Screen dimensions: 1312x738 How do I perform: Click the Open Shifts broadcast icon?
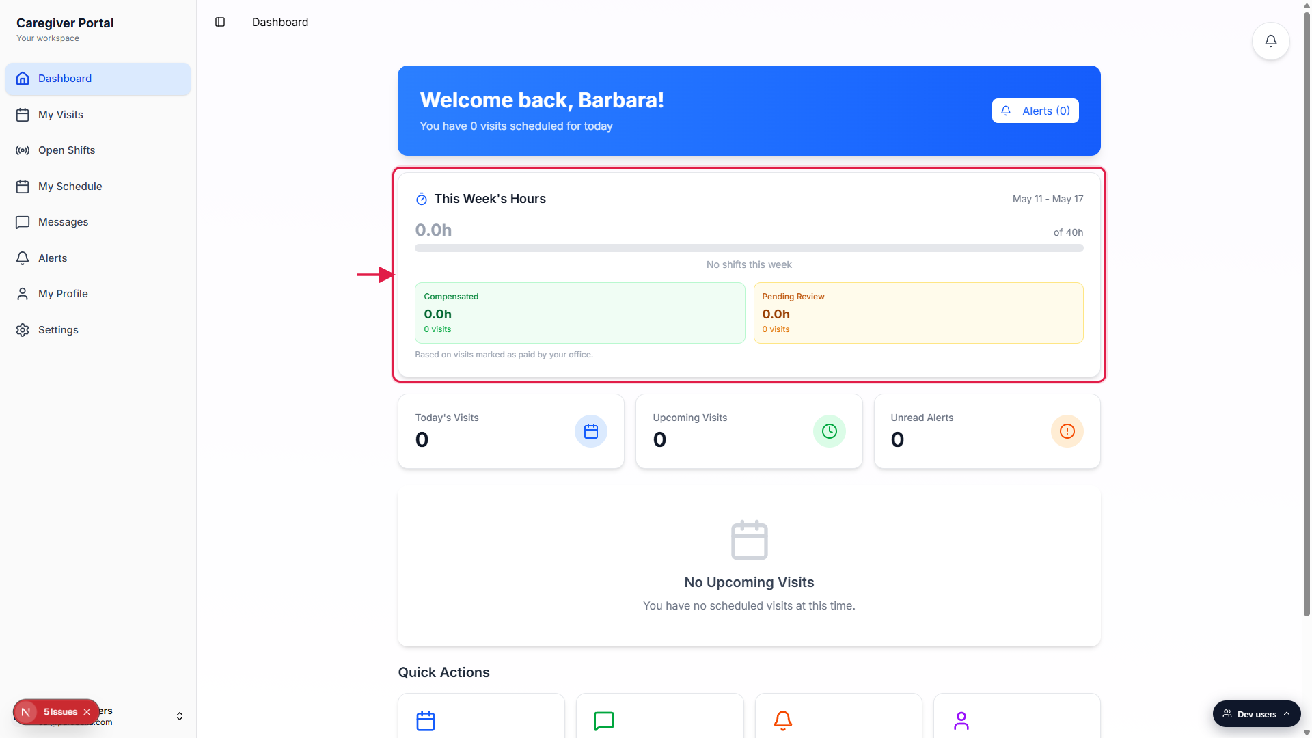[23, 150]
